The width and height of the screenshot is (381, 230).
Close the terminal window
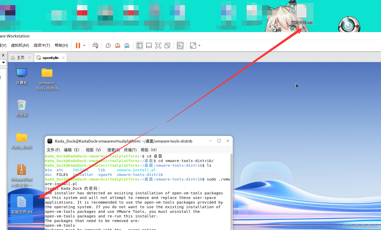(x=228, y=141)
